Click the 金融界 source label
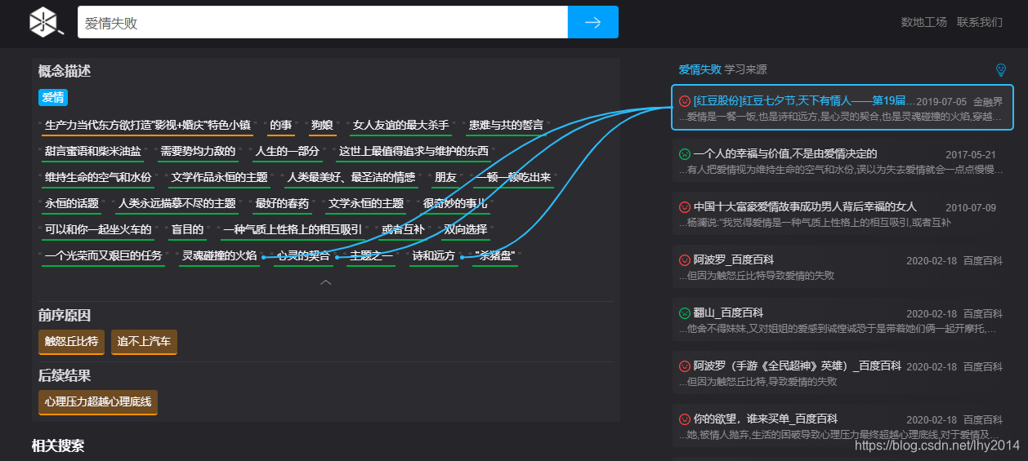The image size is (1028, 461). [987, 102]
